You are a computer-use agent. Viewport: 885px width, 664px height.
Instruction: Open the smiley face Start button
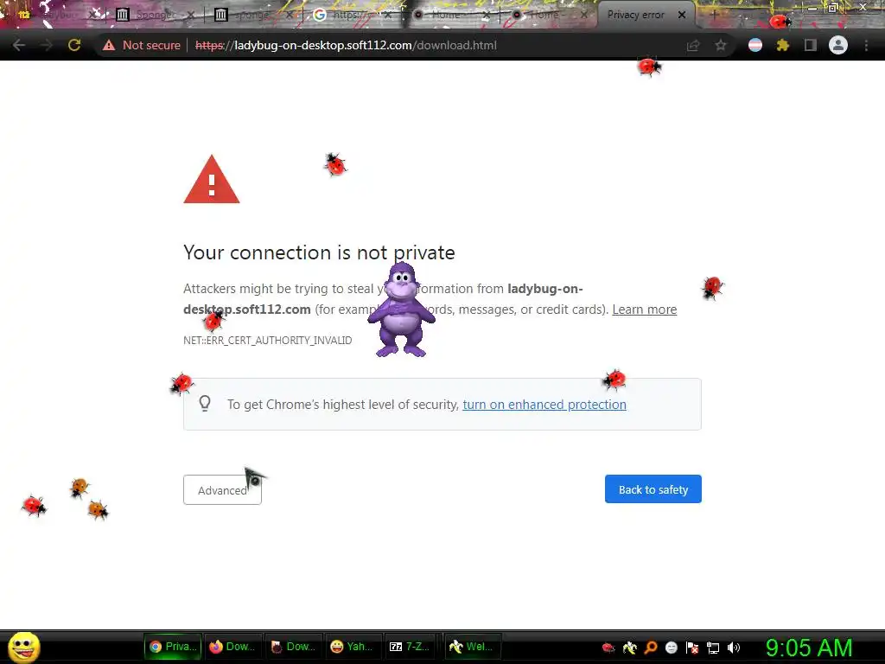point(24,647)
